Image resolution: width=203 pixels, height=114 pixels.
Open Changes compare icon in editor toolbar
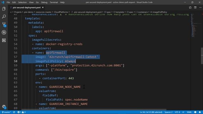click(x=190, y=8)
